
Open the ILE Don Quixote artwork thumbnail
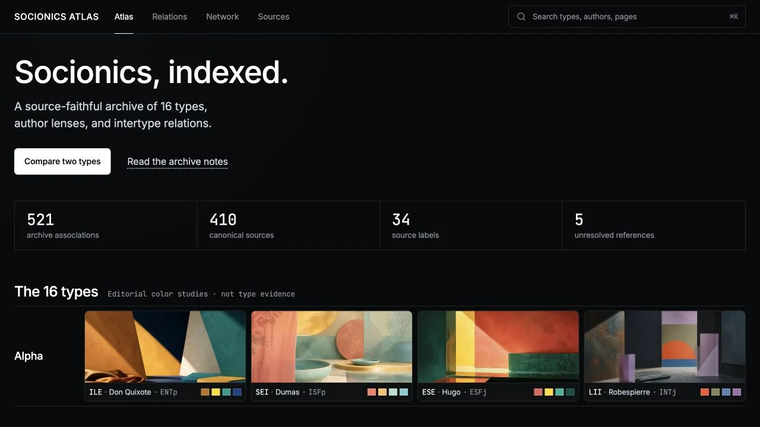pos(165,347)
